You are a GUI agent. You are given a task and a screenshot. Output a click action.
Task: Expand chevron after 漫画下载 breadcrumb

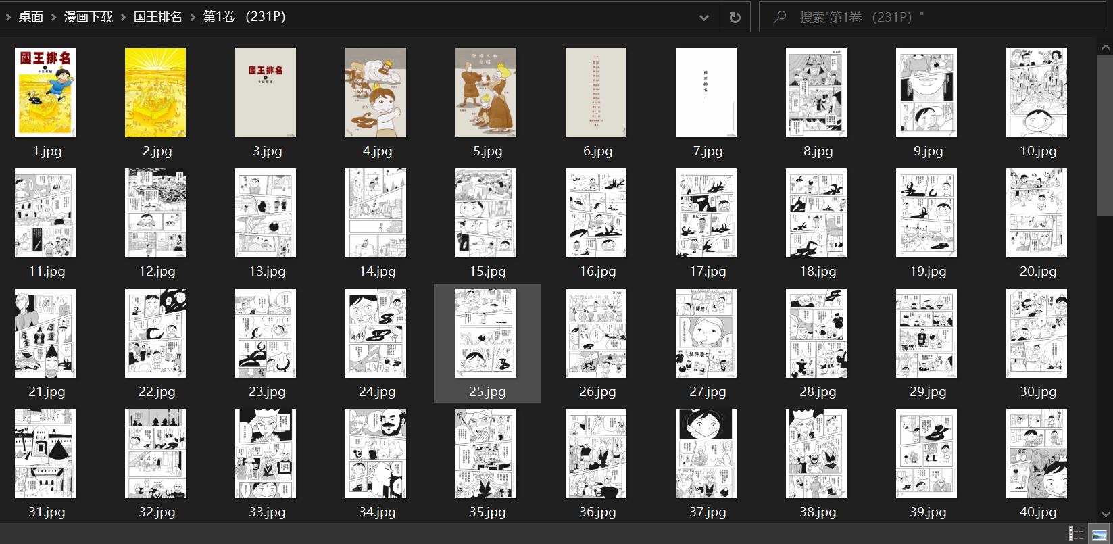pyautogui.click(x=123, y=18)
